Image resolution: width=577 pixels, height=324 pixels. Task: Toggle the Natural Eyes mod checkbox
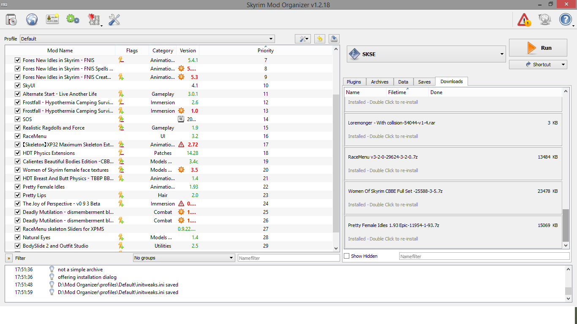pos(17,238)
